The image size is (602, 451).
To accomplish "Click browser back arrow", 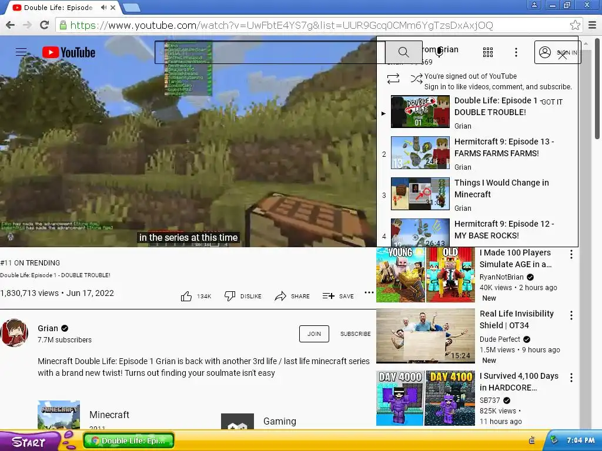I will (x=11, y=25).
